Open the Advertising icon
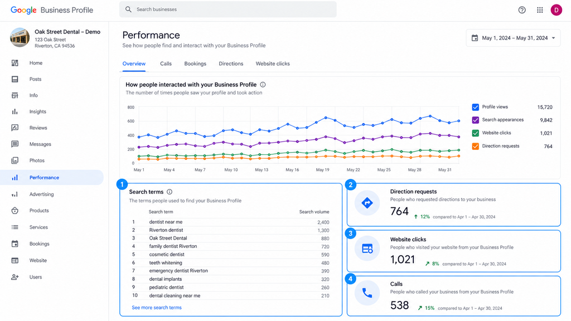 click(x=15, y=194)
